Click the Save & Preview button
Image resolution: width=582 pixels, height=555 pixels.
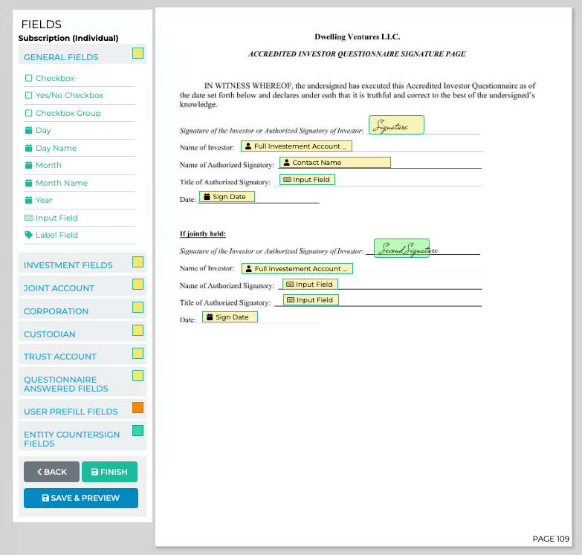tap(81, 498)
